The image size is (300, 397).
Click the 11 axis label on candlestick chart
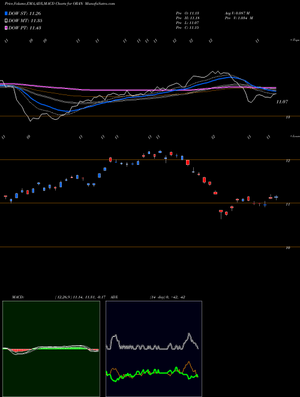pos(288,205)
